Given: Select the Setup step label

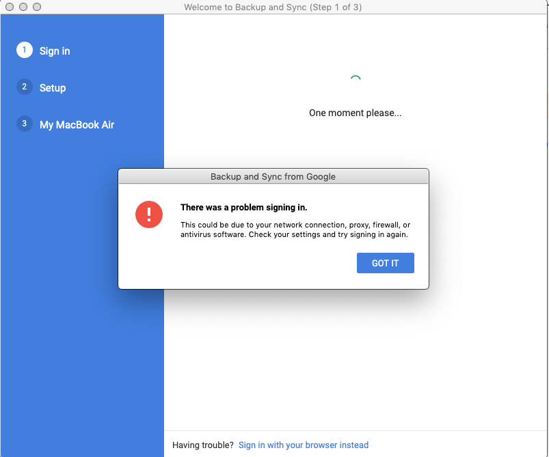Looking at the screenshot, I should [53, 88].
